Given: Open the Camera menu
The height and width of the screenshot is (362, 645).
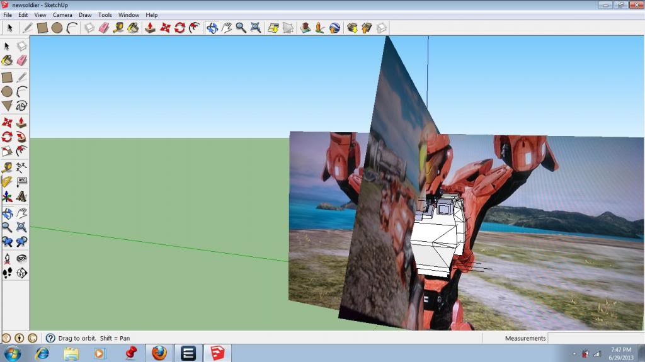Looking at the screenshot, I should tap(62, 15).
